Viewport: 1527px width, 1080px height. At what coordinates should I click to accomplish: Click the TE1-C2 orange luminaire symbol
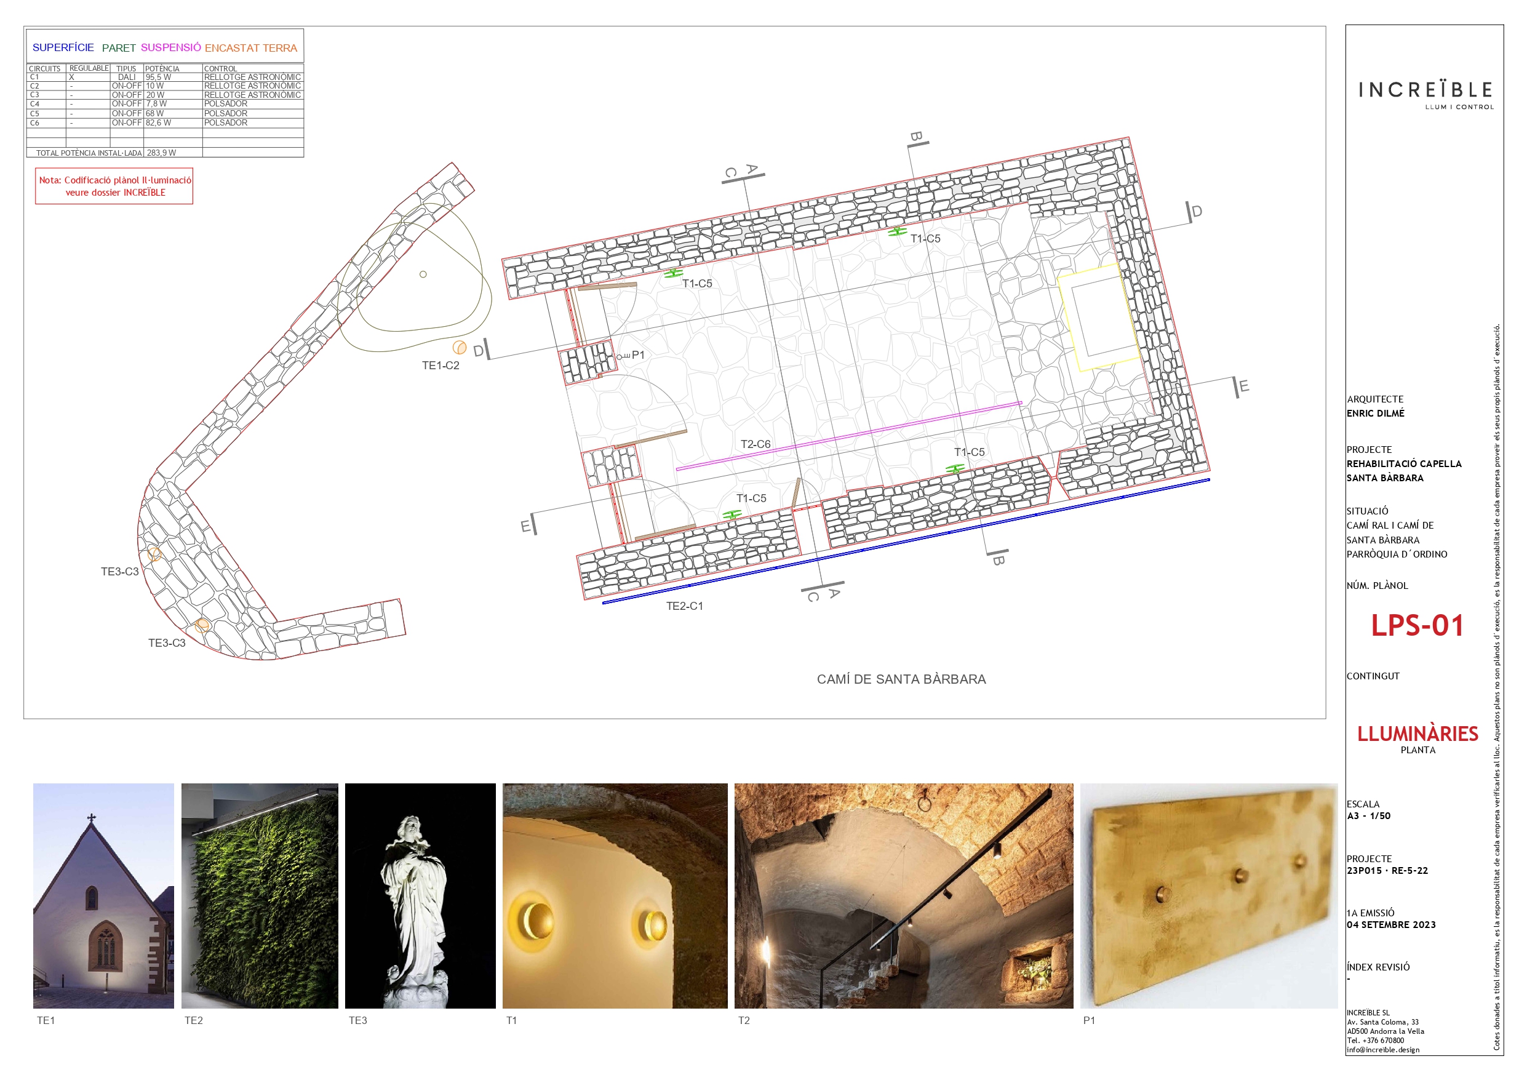pos(459,347)
